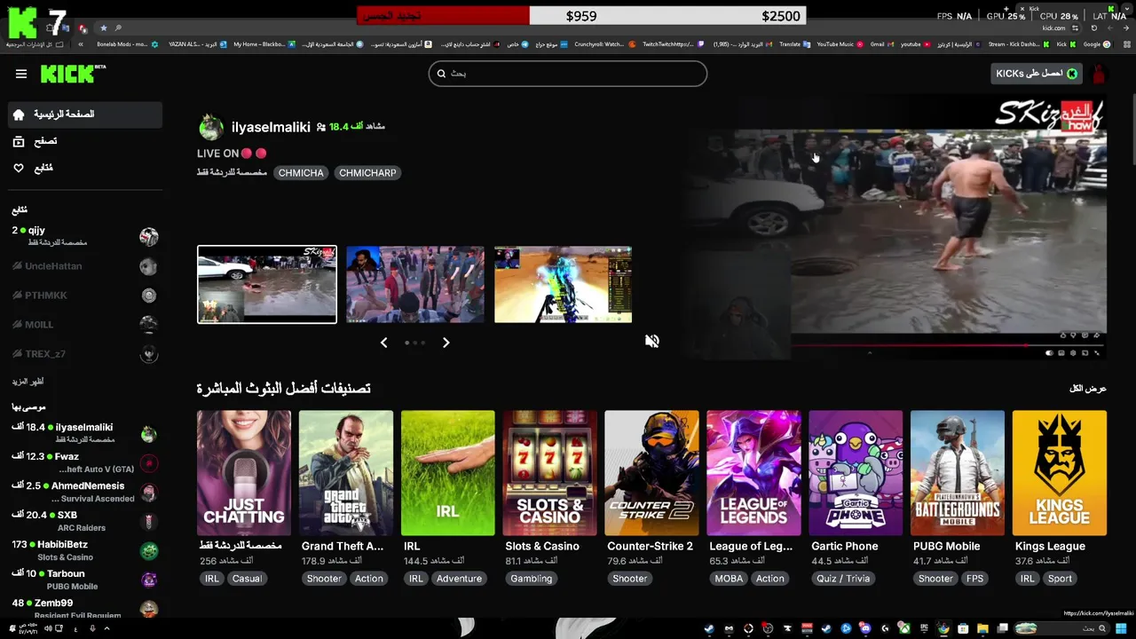Click the احصل على KICKs button

point(1037,74)
